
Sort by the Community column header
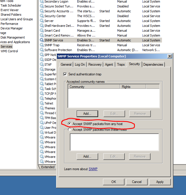pos(94,87)
